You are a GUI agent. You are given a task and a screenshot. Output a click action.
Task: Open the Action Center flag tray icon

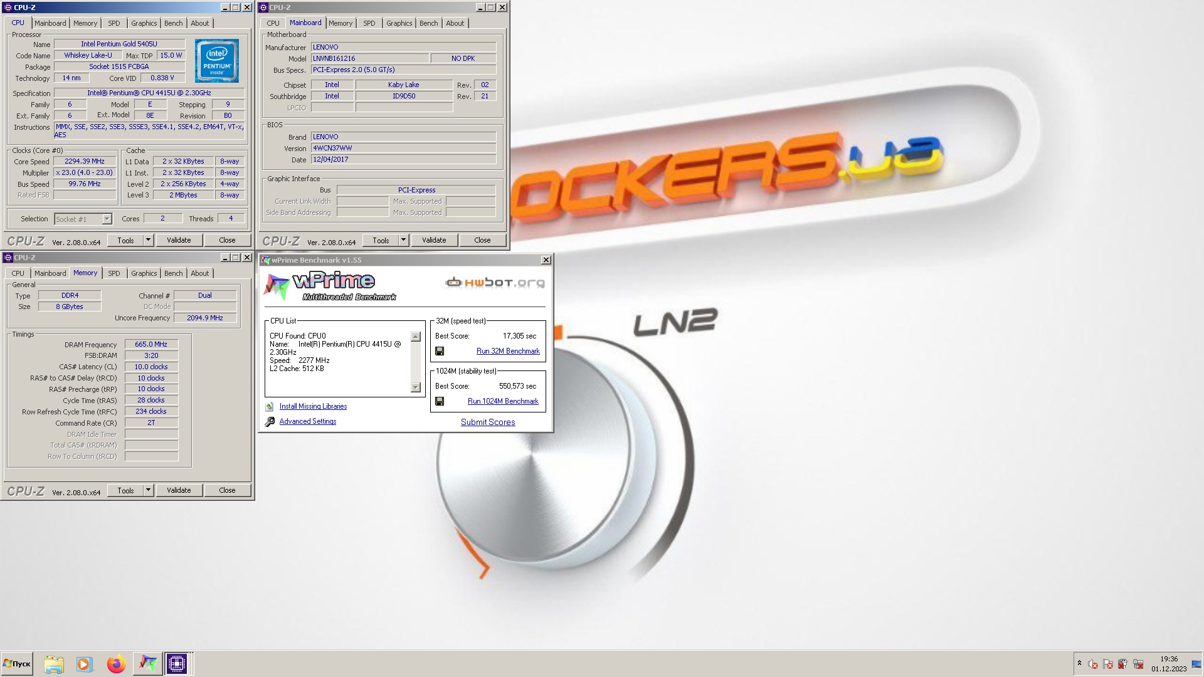point(1108,664)
